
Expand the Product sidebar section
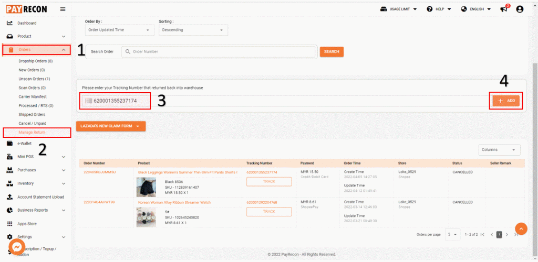[x=64, y=36]
